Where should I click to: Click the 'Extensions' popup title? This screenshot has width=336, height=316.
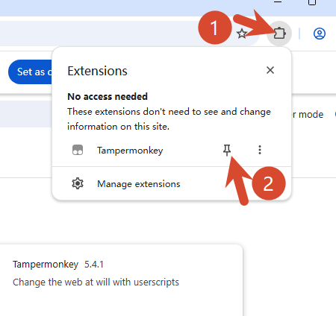click(97, 71)
